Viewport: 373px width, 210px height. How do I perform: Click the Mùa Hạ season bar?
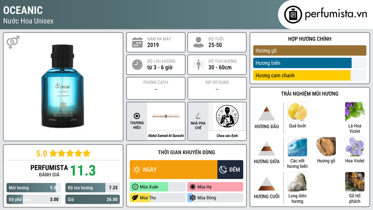tap(215, 187)
